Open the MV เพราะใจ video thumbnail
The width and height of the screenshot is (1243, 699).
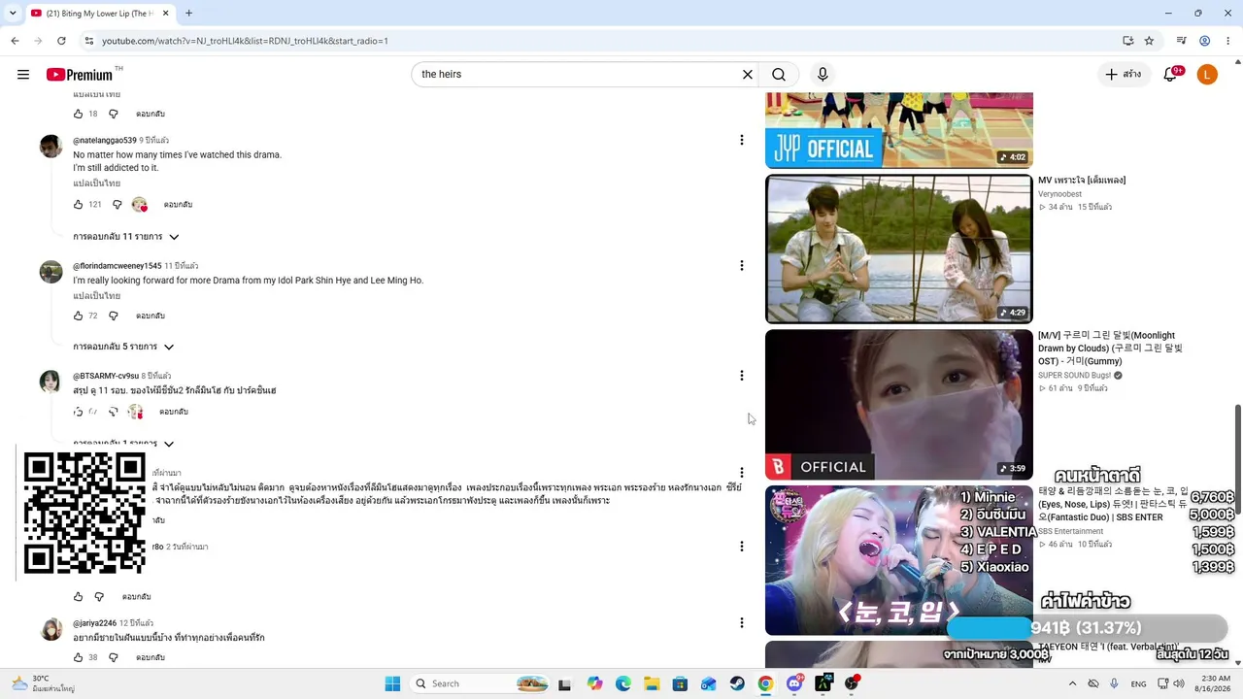899,249
